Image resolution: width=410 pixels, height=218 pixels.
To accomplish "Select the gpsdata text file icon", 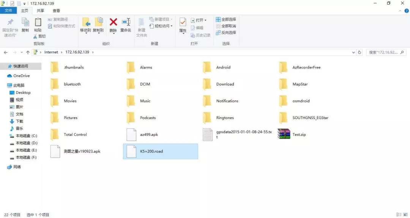I will pos(208,135).
